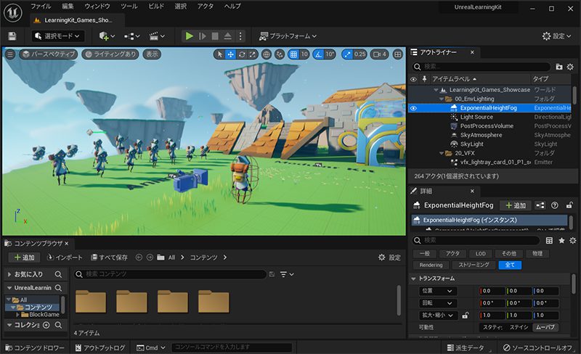Click the quick add content cube icon
Screen dimensions: 581x354
(105, 36)
